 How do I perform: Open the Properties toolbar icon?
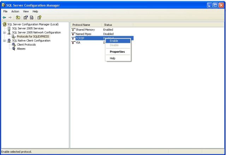[x=26, y=17]
